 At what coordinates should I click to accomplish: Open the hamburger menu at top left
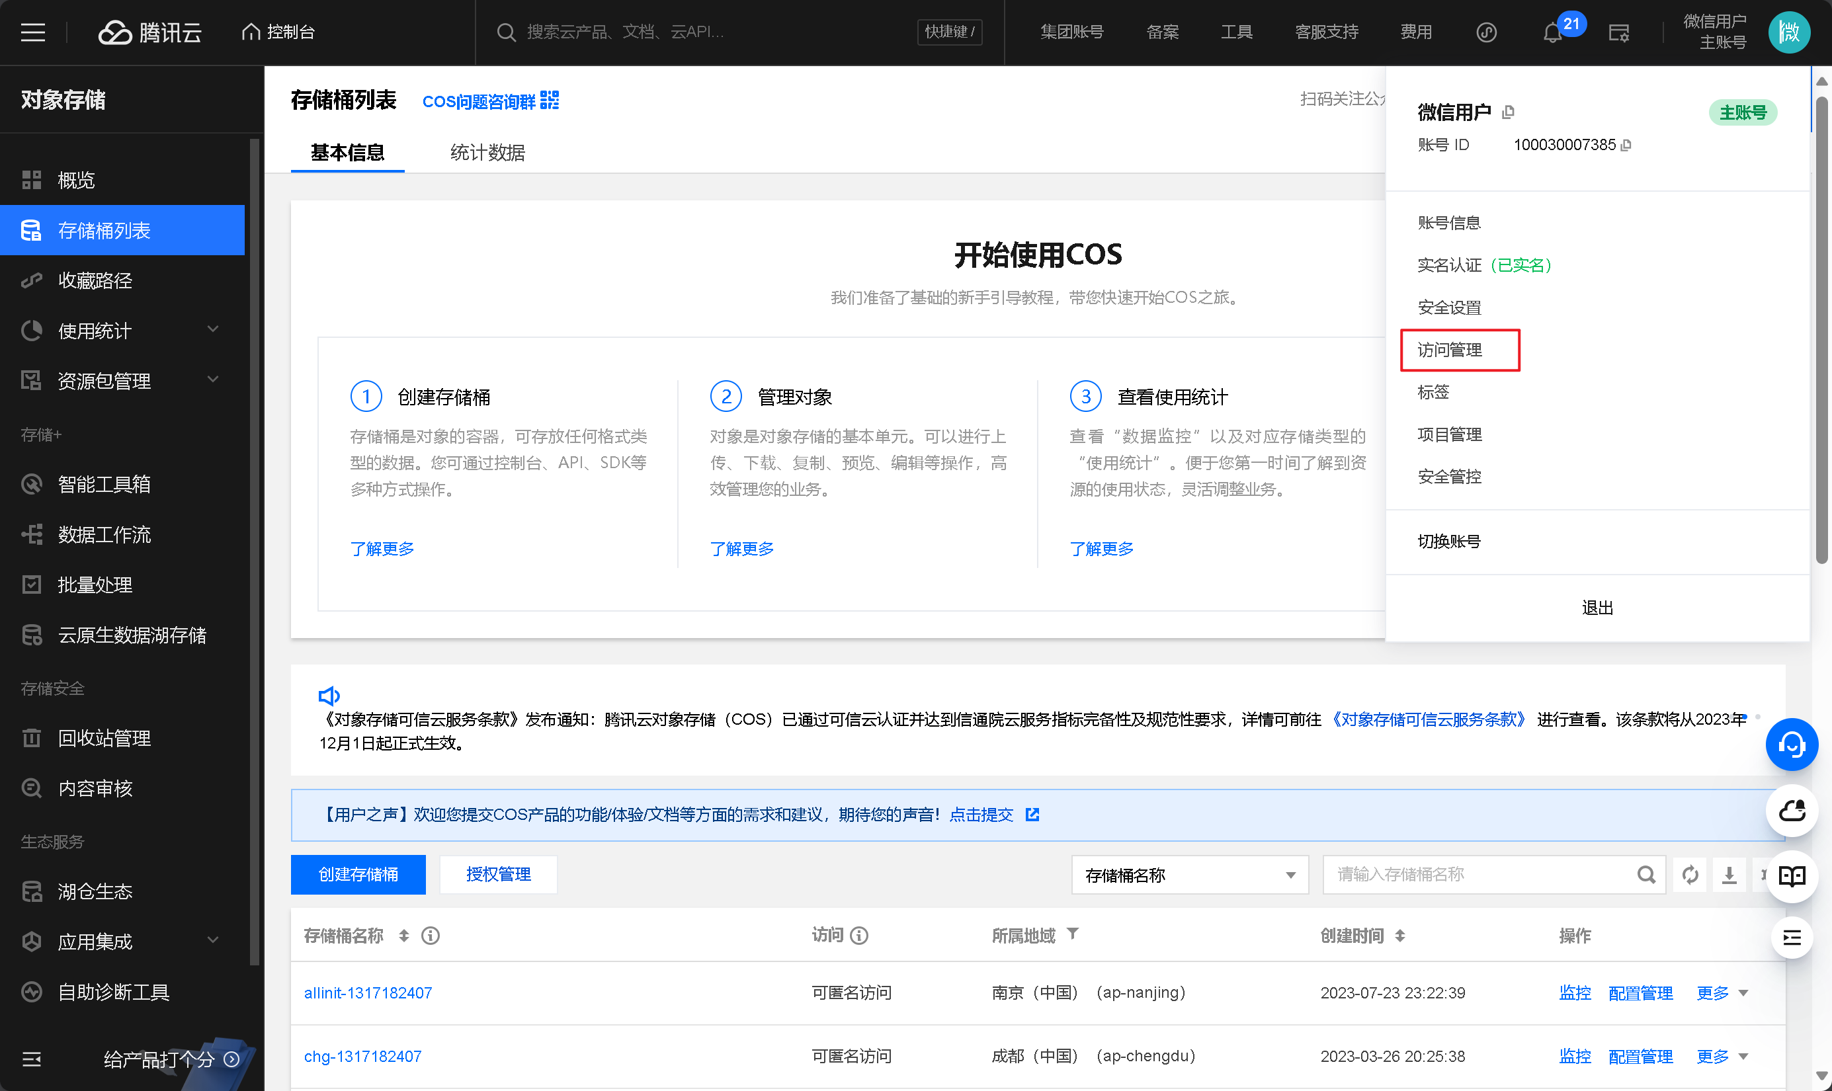click(x=32, y=32)
